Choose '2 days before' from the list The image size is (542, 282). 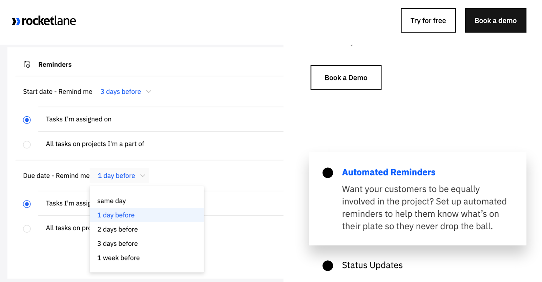click(x=118, y=229)
